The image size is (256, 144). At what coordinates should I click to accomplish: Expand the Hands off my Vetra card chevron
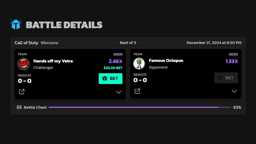click(119, 92)
